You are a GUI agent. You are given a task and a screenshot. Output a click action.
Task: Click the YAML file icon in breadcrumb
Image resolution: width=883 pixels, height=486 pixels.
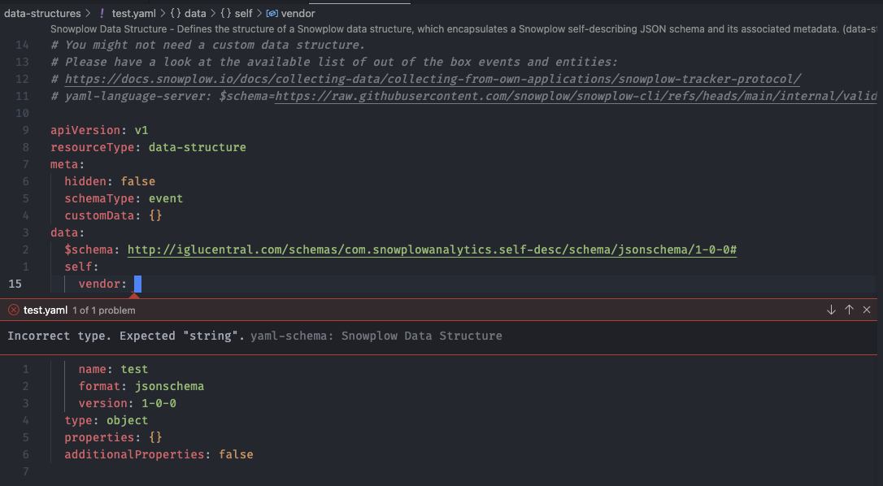pyautogui.click(x=101, y=13)
